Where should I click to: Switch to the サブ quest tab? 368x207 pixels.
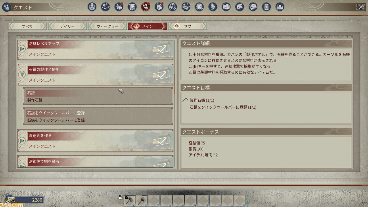point(187,26)
